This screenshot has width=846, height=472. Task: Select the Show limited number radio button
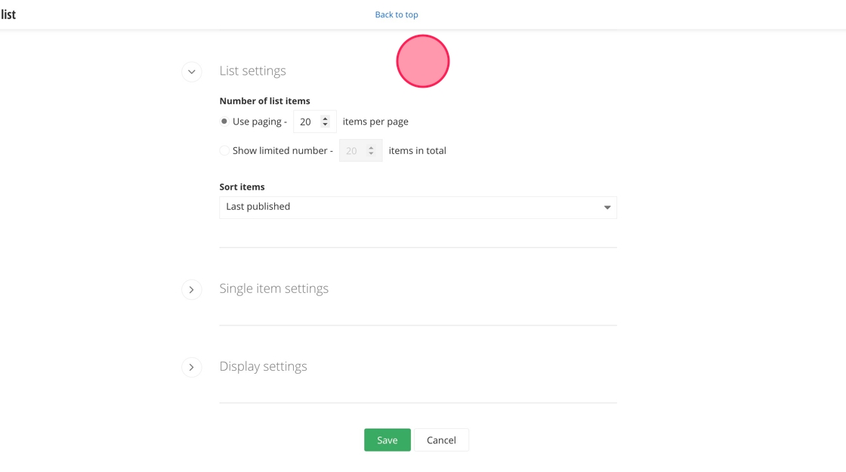tap(224, 151)
